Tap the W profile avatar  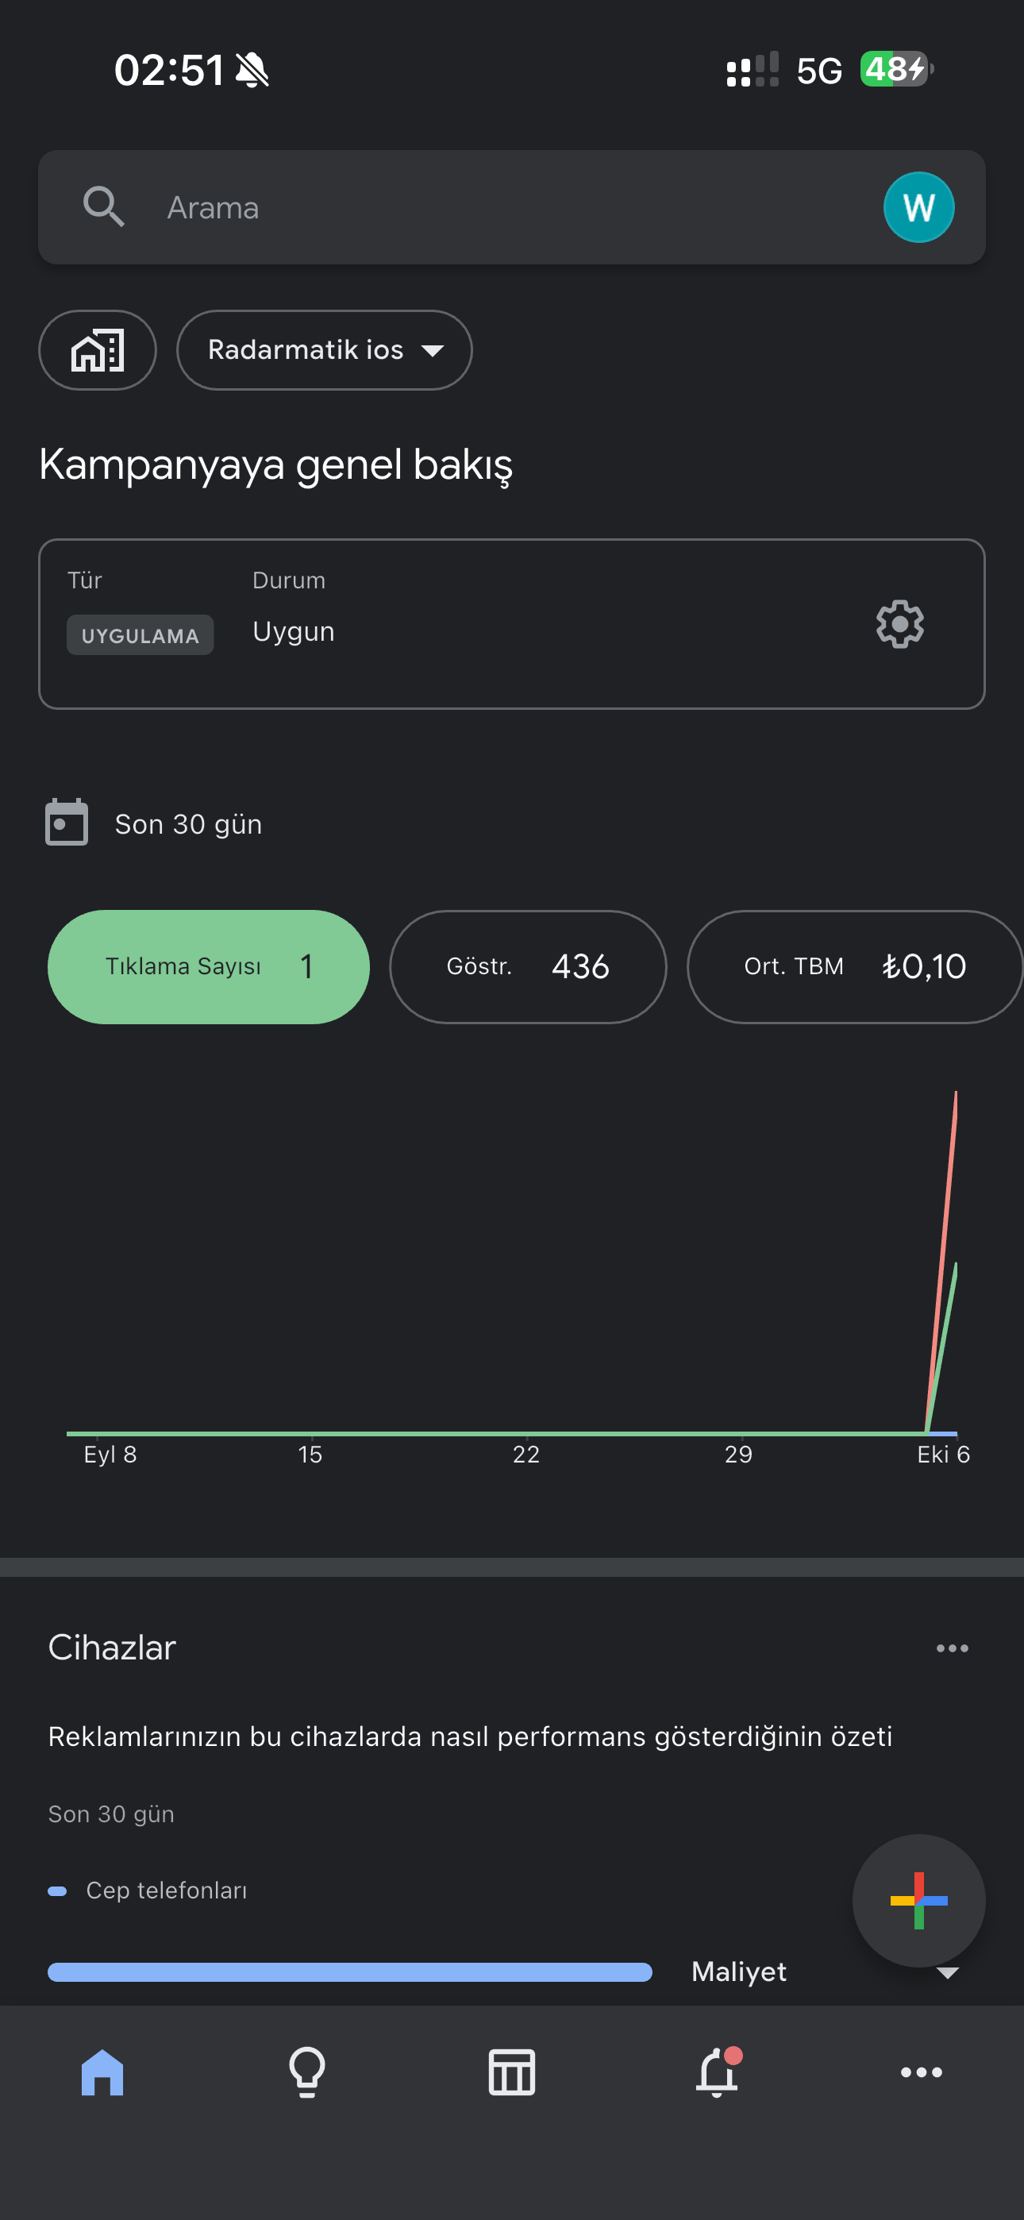918,208
